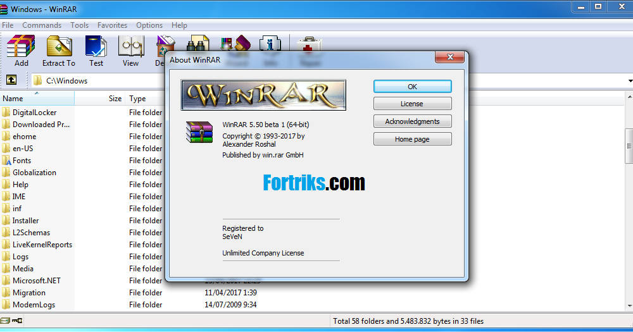
Task: Click the Info toolbar icon
Action: coord(270,44)
